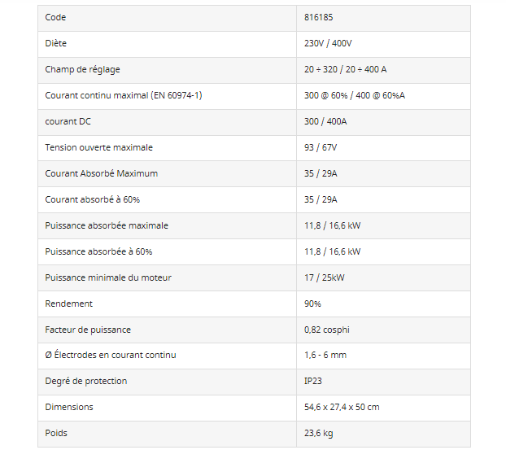Select the 300 @ 60% / 400 @ 60%A value
This screenshot has width=506, height=463.
[354, 96]
